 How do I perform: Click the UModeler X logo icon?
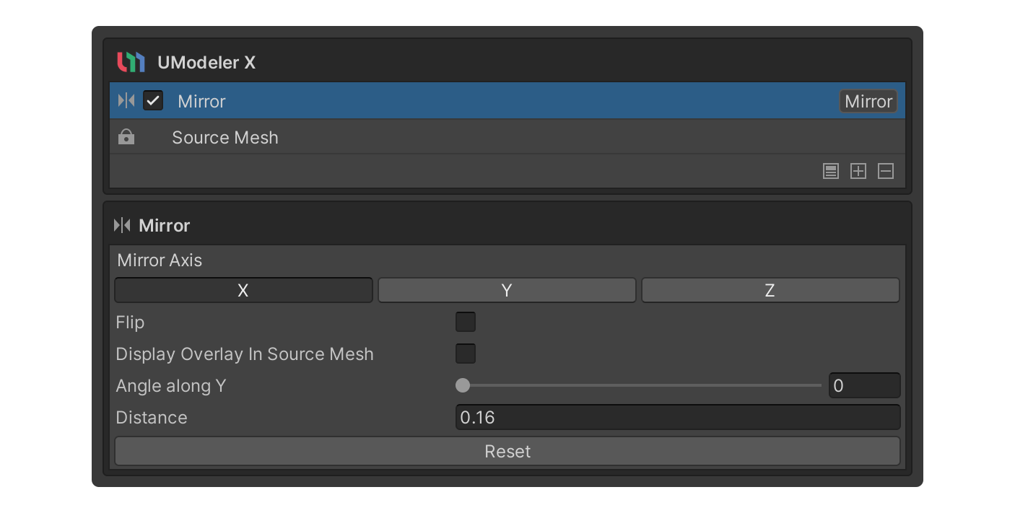pos(131,63)
